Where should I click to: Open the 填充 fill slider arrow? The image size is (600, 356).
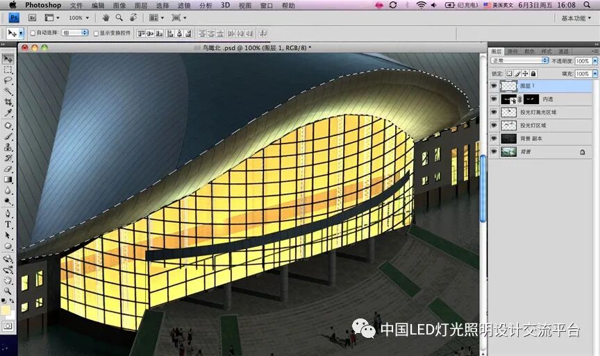pos(595,74)
